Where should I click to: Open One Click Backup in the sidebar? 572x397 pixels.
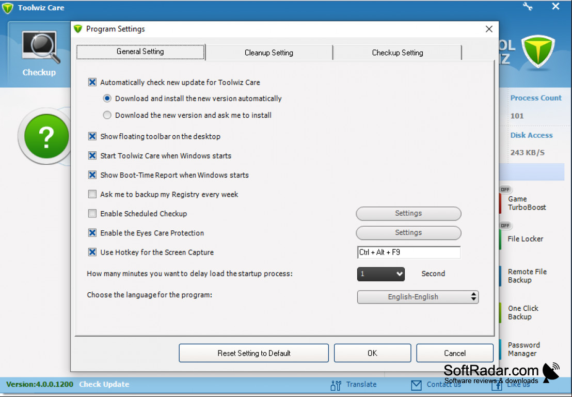pyautogui.click(x=523, y=313)
